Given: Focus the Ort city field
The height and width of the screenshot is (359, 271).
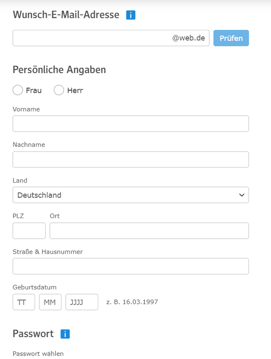Looking at the screenshot, I should 149,231.
